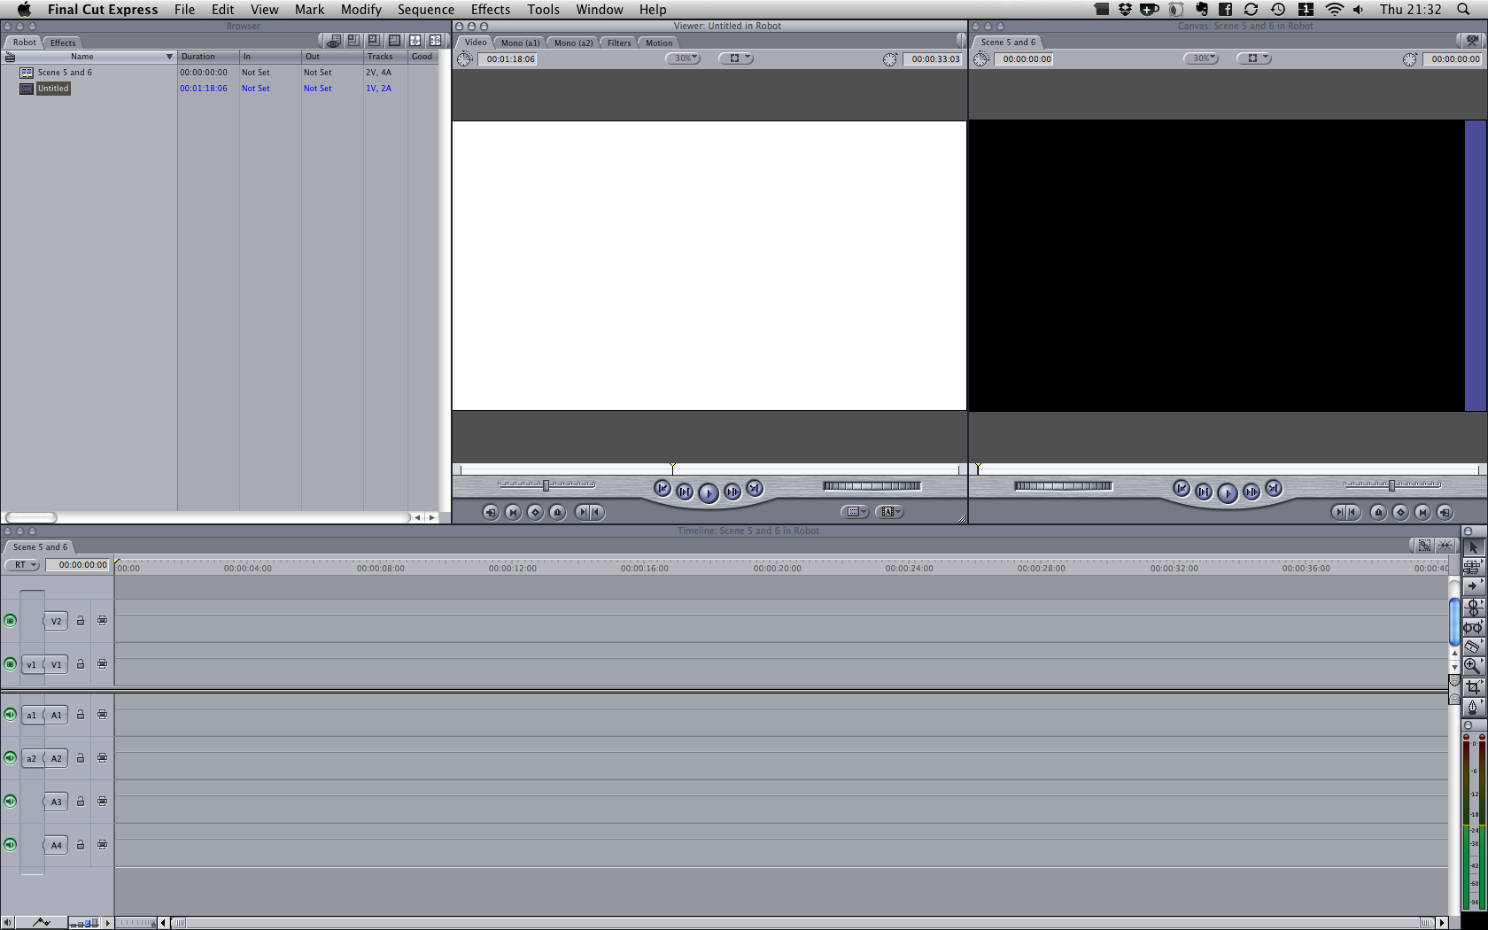This screenshot has width=1488, height=930.
Task: Click Viewer Play In to Out button
Action: (685, 492)
